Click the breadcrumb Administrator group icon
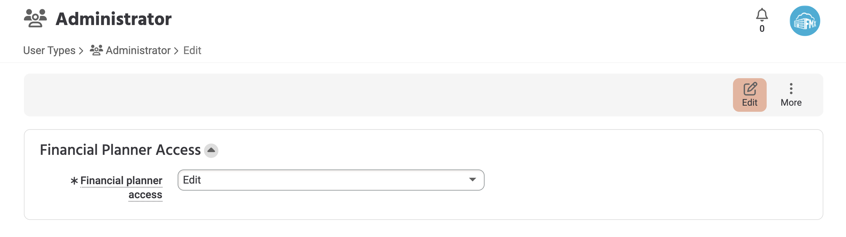This screenshot has width=846, height=237. click(x=96, y=50)
